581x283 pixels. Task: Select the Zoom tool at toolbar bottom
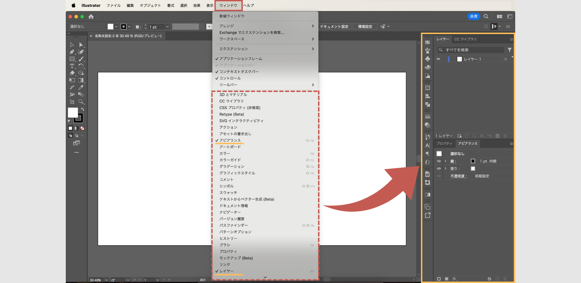pos(81,102)
